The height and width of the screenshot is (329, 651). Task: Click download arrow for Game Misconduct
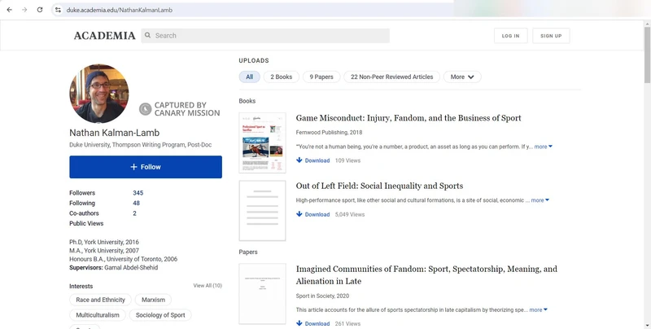coord(299,160)
